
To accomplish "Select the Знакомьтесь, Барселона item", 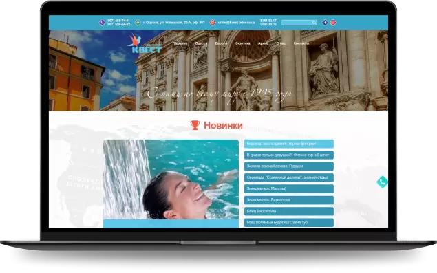I will 289,200.
